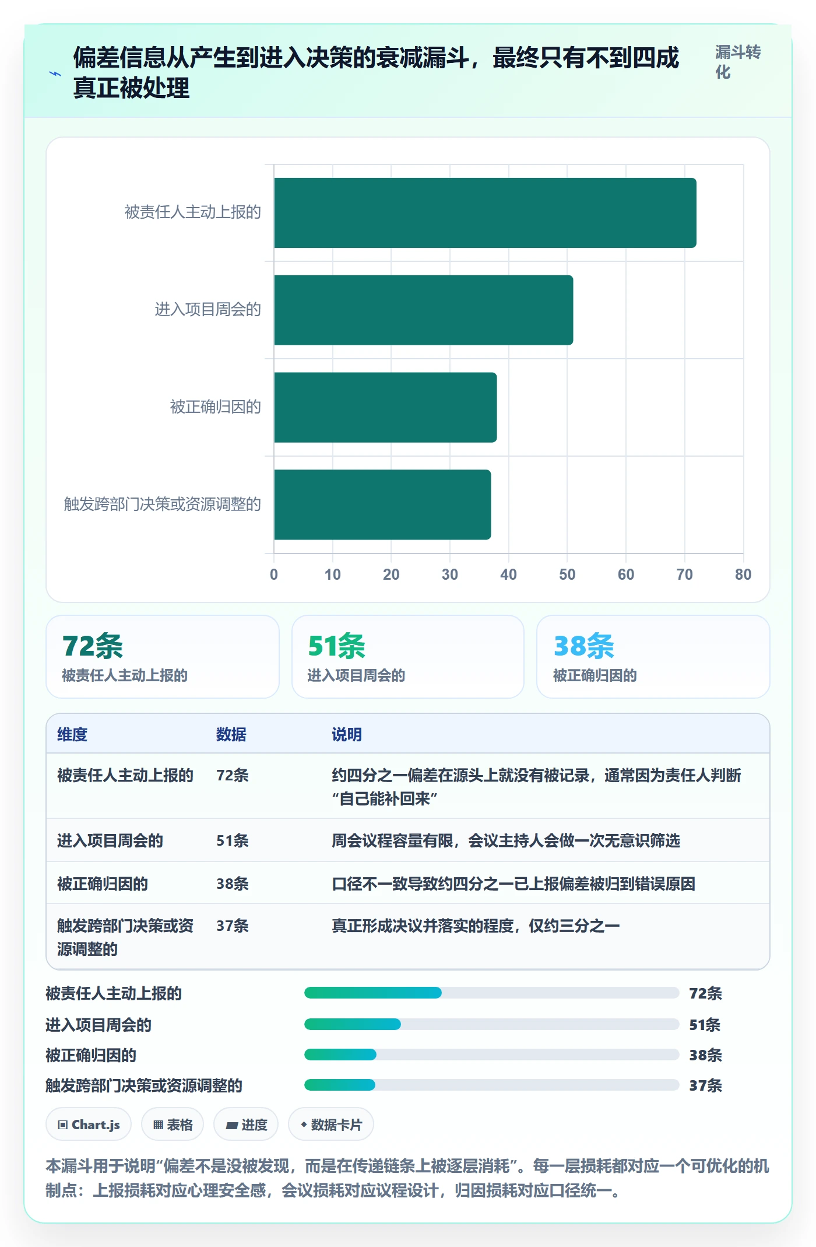Screen dimensions: 816x1247
Task: Click the description 周会议程容量有限，会议主持人会做一次无意识筛选
Action: click(x=506, y=840)
